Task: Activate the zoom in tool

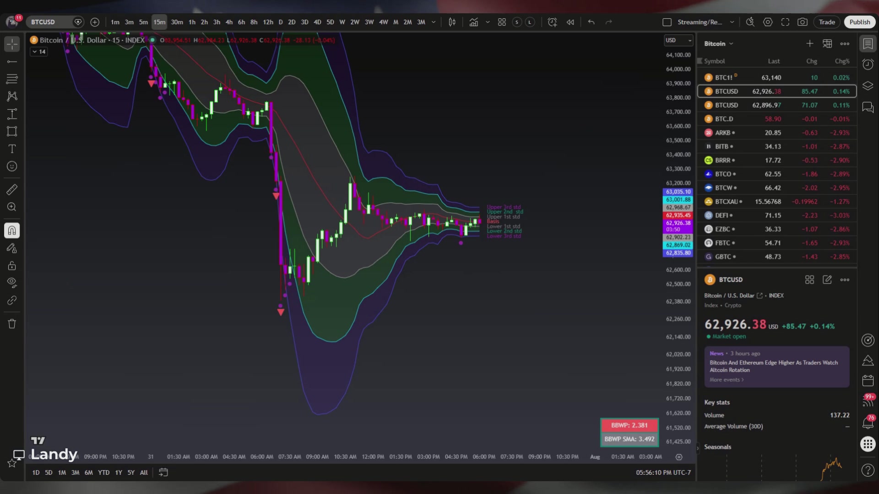Action: coord(12,207)
